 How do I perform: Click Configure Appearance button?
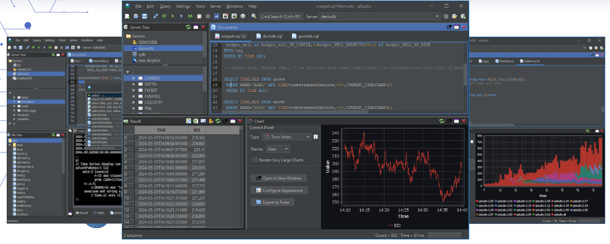(x=279, y=190)
